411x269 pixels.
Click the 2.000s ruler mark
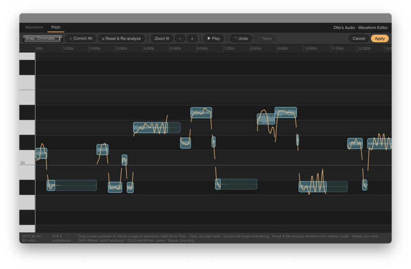click(95, 48)
